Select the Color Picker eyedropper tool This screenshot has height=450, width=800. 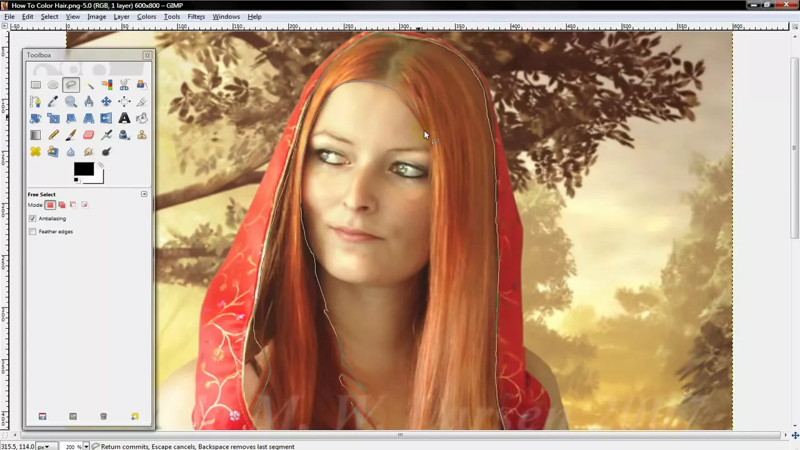pyautogui.click(x=53, y=101)
